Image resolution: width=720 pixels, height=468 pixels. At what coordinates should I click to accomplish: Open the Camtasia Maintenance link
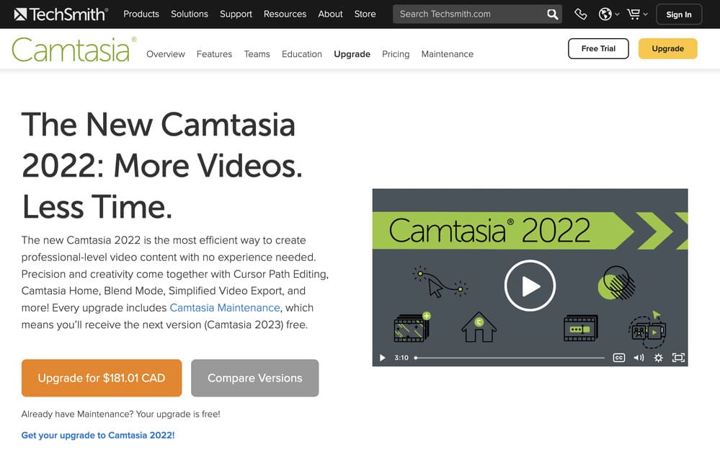point(224,307)
